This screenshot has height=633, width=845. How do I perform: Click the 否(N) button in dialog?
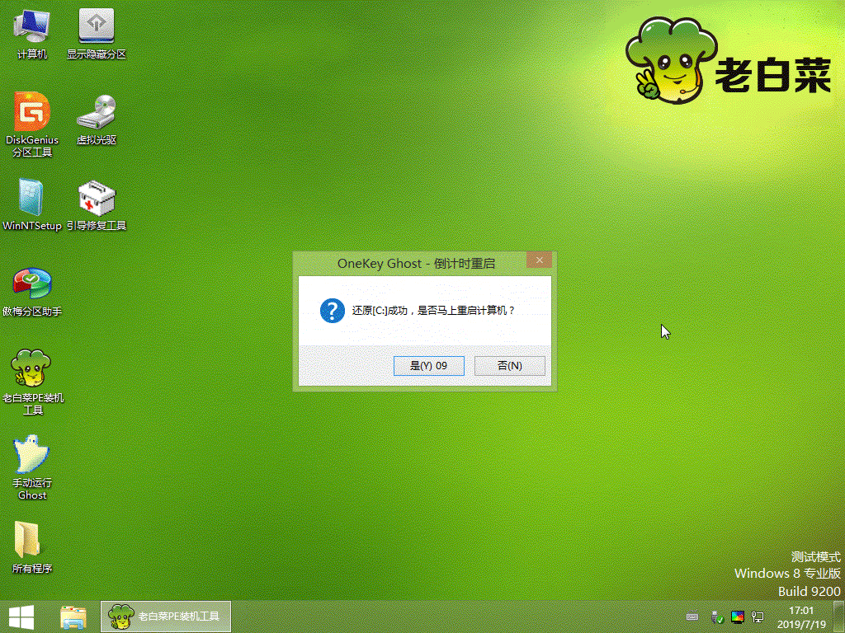pyautogui.click(x=510, y=365)
